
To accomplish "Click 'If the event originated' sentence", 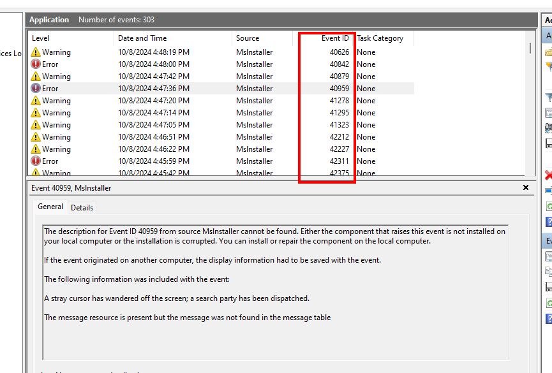I will pos(213,260).
